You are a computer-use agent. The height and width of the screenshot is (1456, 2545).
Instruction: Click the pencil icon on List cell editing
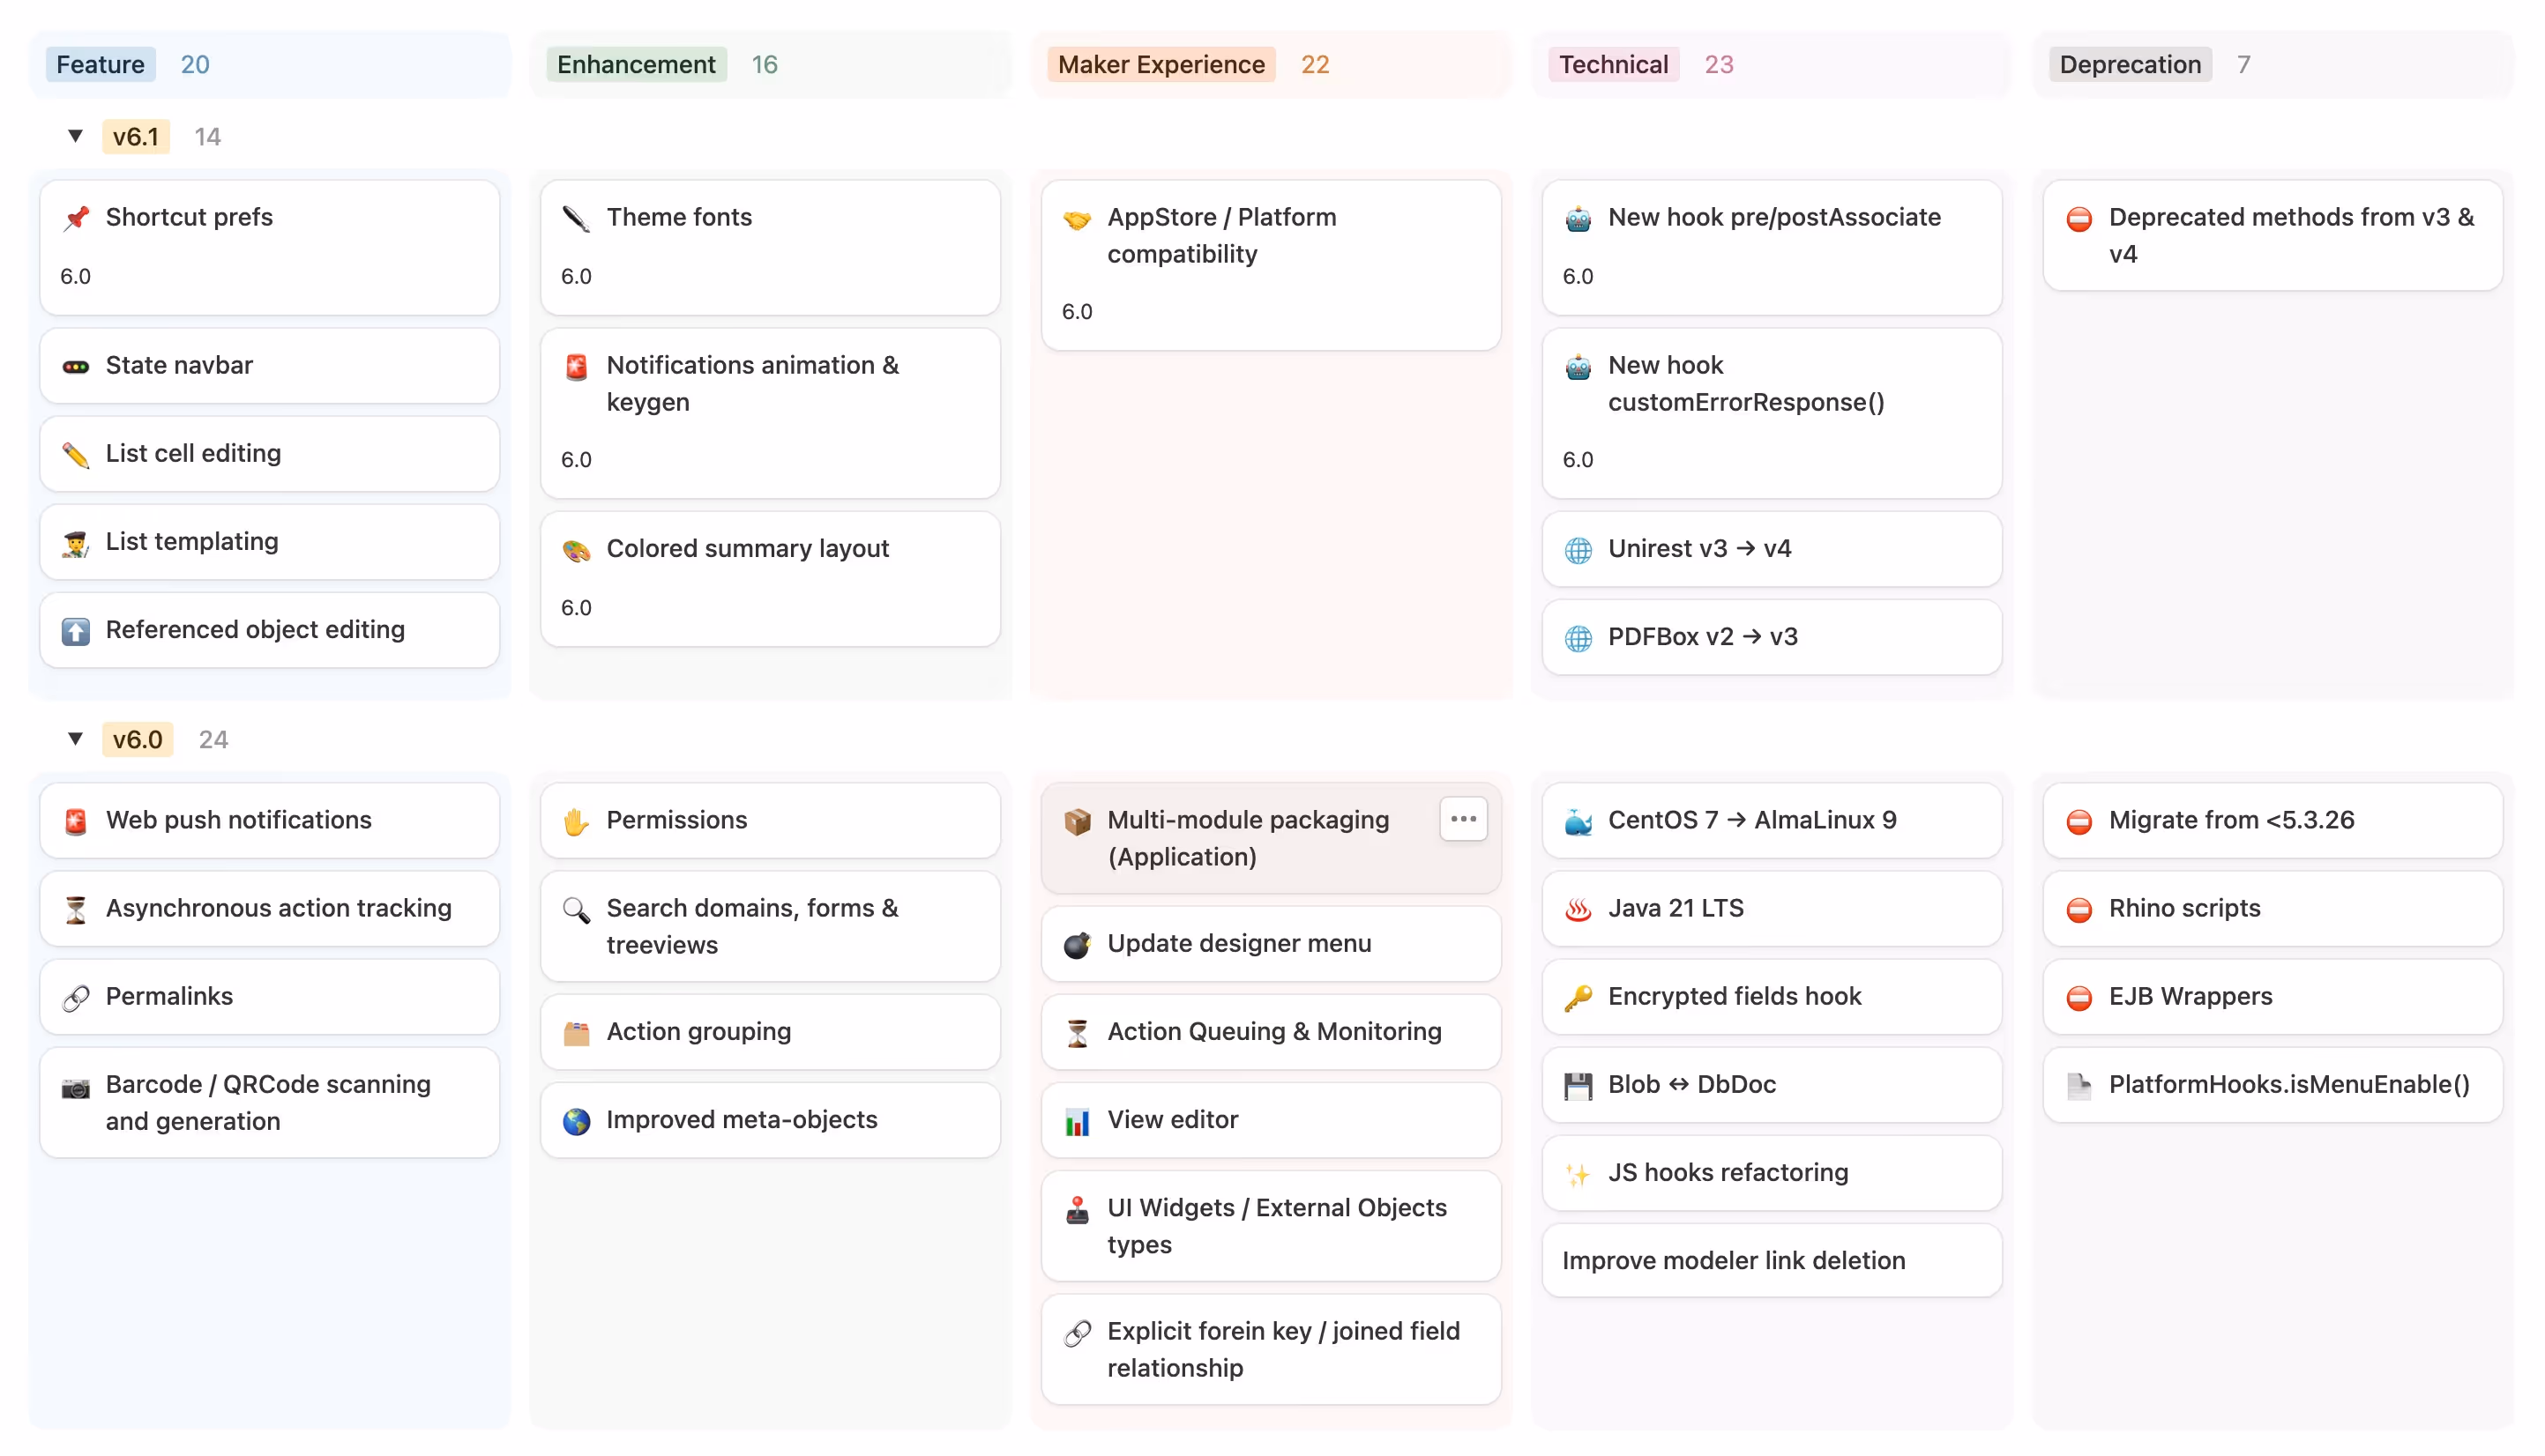point(76,454)
